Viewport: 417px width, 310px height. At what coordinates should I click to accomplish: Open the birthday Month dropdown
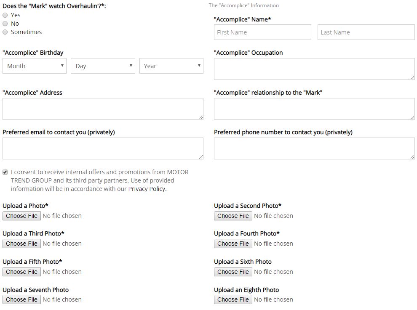coord(35,66)
